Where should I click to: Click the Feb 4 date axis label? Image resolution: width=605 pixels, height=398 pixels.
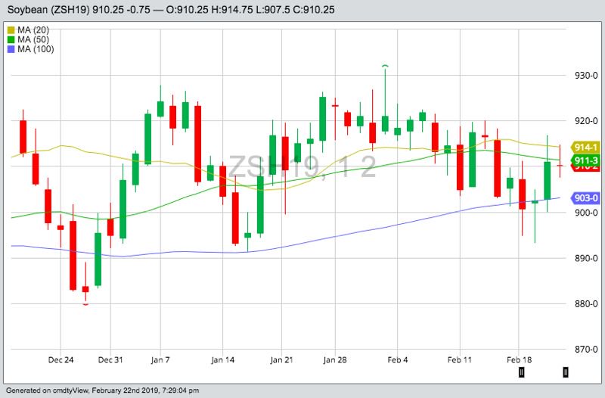[398, 360]
